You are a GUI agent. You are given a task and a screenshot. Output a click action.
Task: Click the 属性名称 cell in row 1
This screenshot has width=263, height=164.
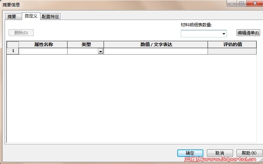(43, 51)
